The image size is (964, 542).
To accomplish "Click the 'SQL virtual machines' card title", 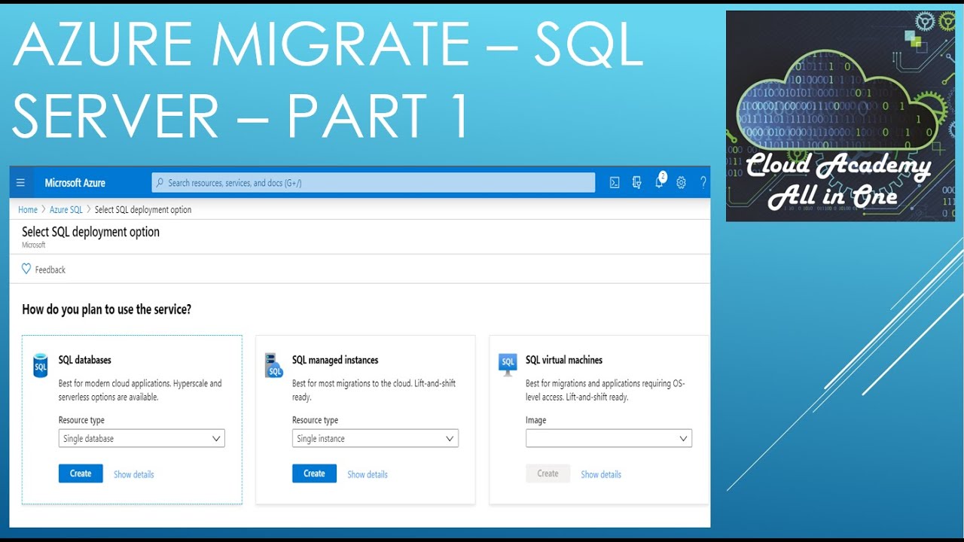I will (564, 360).
